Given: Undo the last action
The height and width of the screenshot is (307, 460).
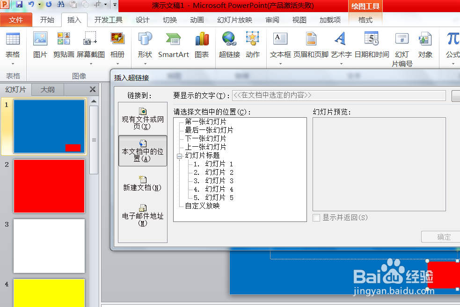Looking at the screenshot, I should (x=31, y=4).
